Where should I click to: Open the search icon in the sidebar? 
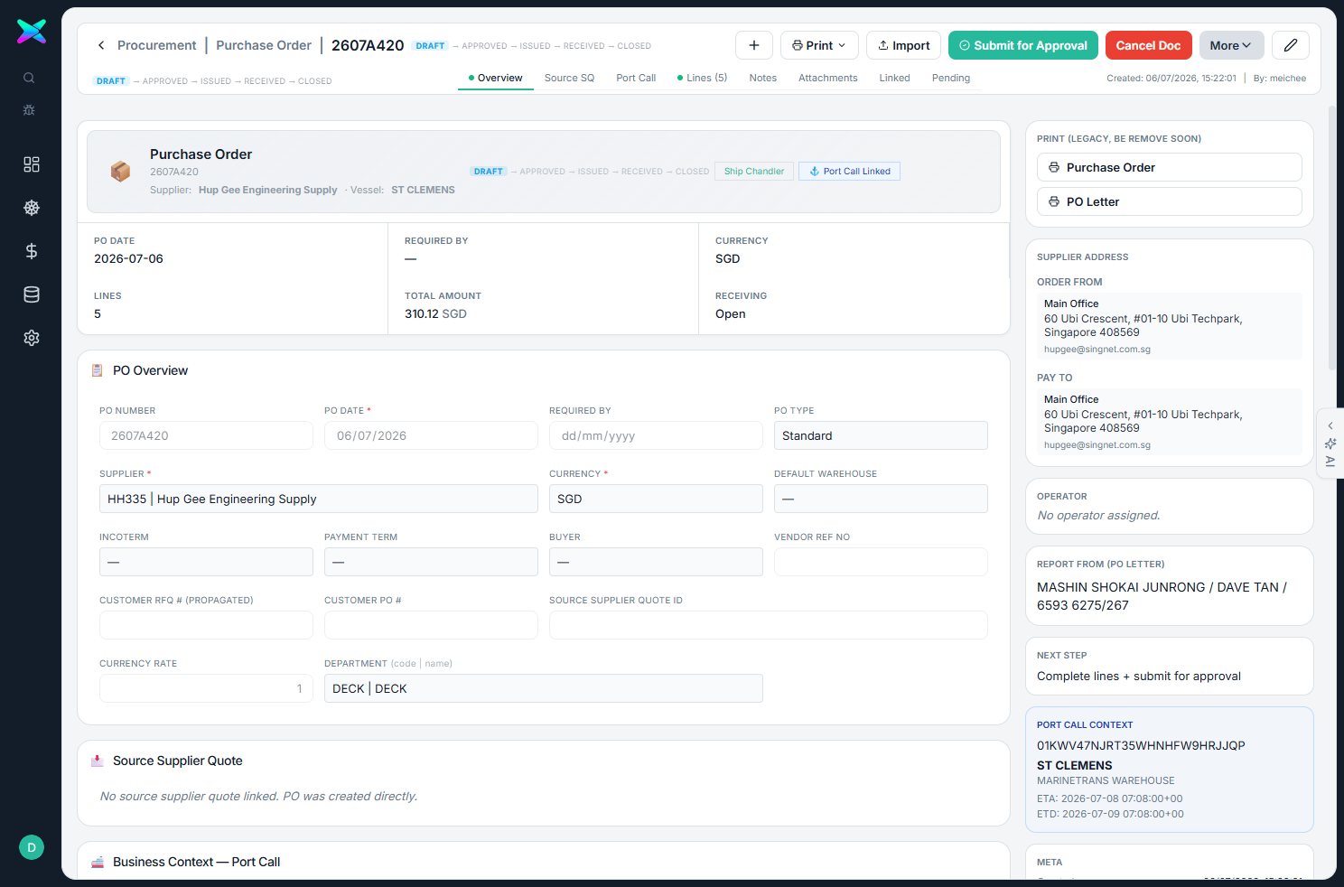(x=29, y=78)
